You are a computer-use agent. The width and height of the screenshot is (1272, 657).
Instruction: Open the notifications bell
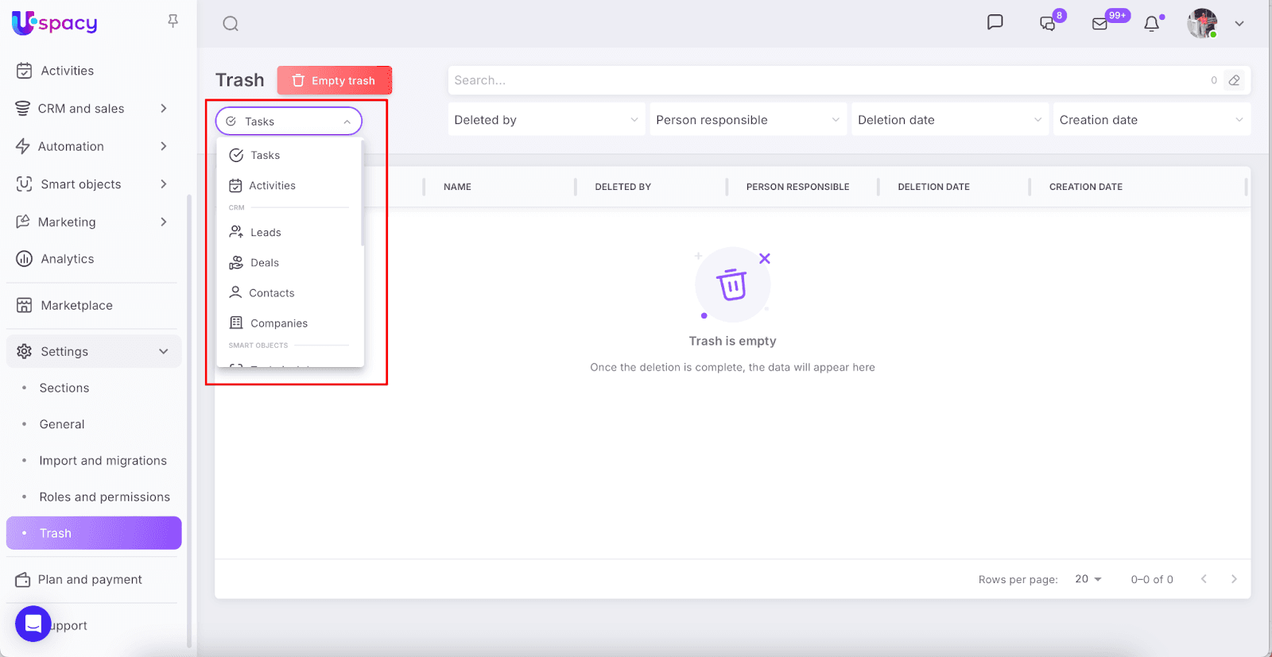(1151, 24)
